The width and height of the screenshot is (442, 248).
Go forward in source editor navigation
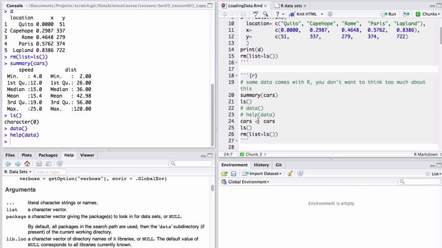click(232, 14)
